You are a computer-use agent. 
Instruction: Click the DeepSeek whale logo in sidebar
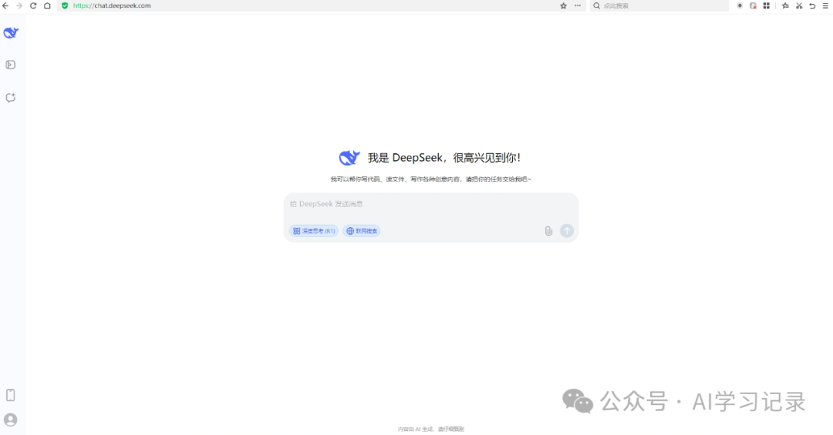point(11,33)
